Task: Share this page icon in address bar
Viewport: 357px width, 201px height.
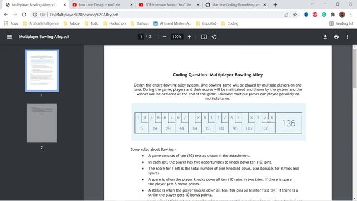Action: click(286, 15)
